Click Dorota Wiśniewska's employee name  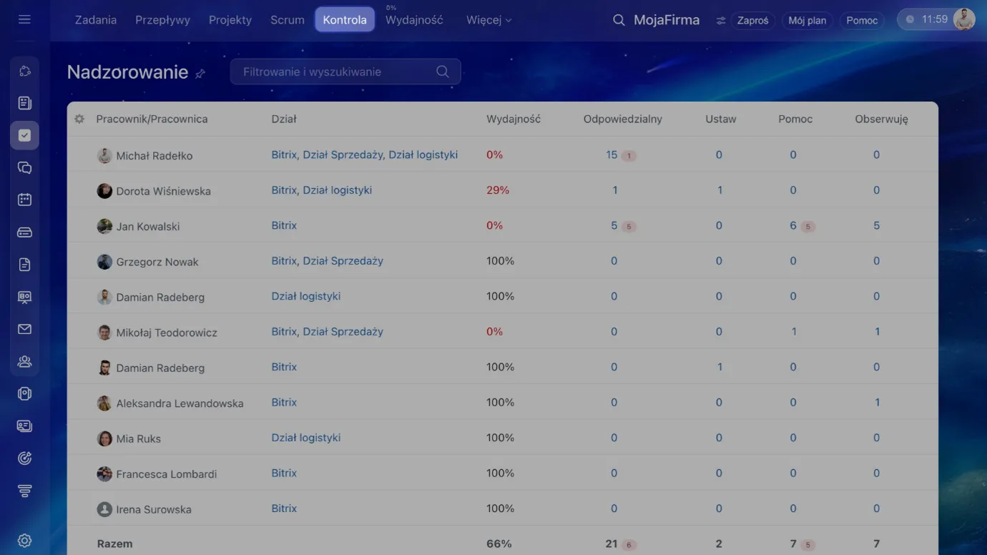163,192
